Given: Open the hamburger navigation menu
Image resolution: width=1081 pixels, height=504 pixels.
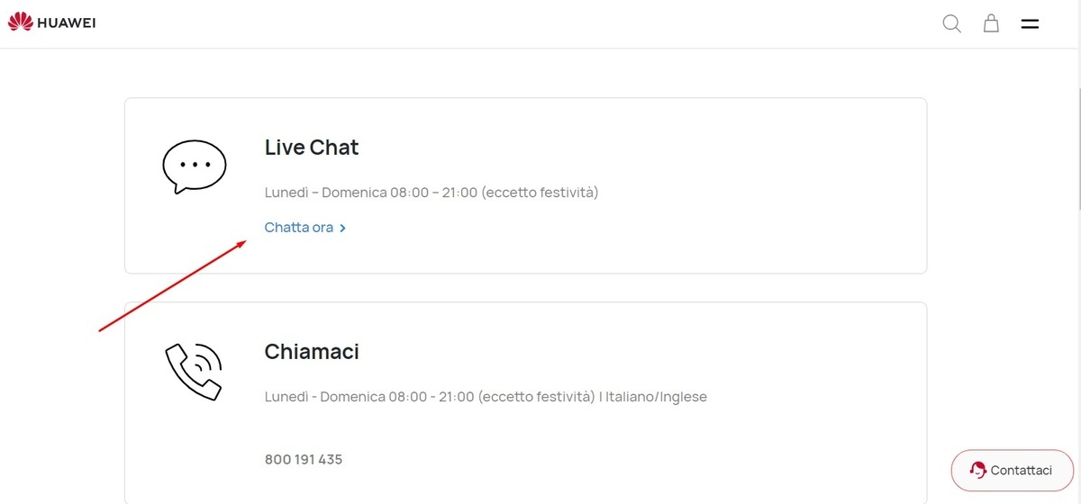Looking at the screenshot, I should pyautogui.click(x=1030, y=23).
